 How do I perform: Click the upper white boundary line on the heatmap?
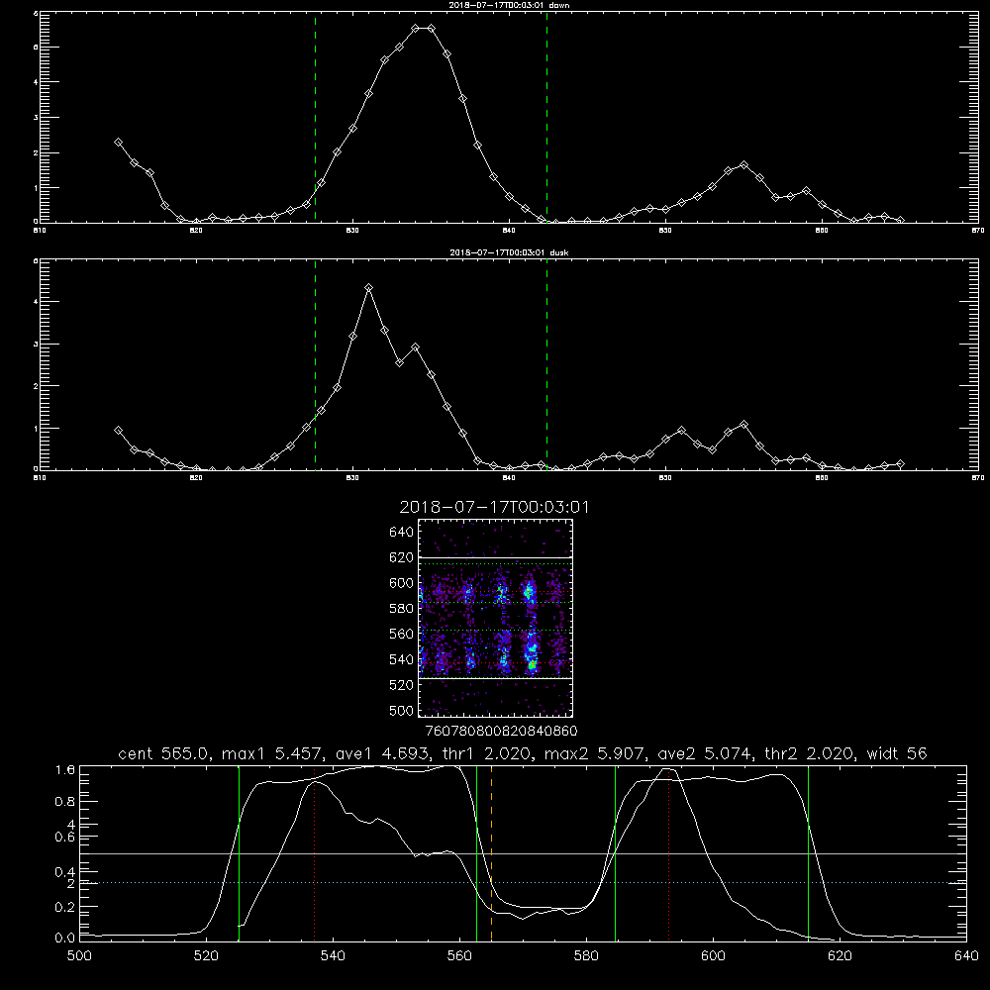496,557
